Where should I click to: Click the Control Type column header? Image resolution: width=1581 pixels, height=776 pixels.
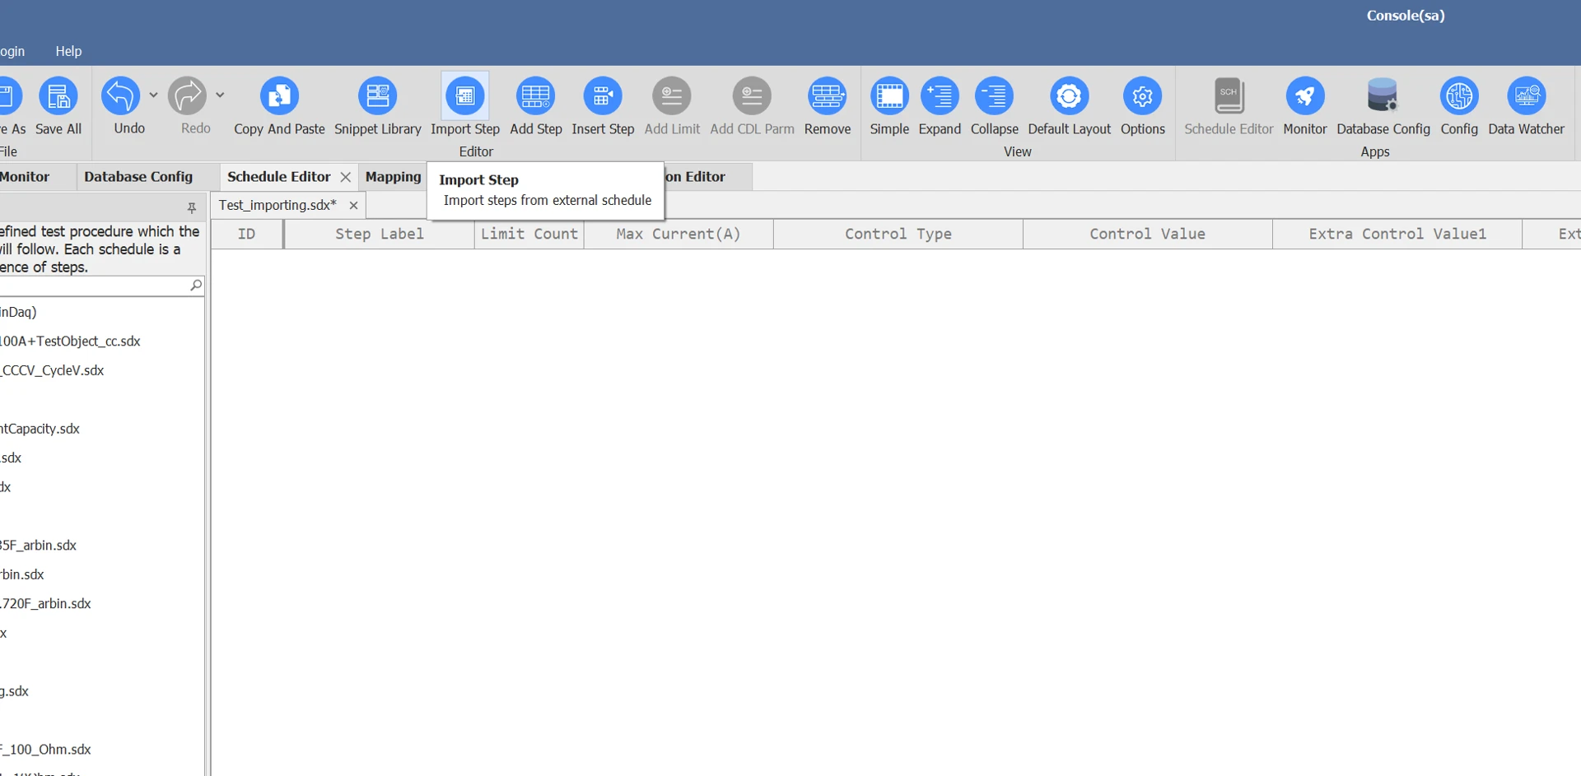click(898, 235)
